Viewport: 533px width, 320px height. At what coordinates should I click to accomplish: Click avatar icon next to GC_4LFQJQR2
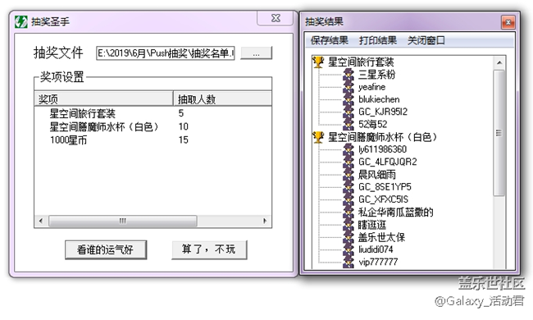tap(348, 162)
